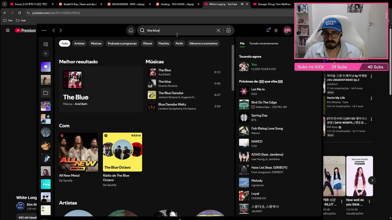Select the Perfis filter chip
The image size is (392, 220).
pyautogui.click(x=179, y=43)
